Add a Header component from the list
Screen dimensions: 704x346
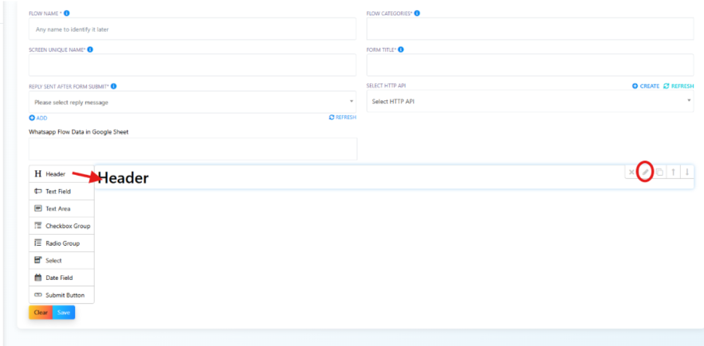tap(61, 174)
